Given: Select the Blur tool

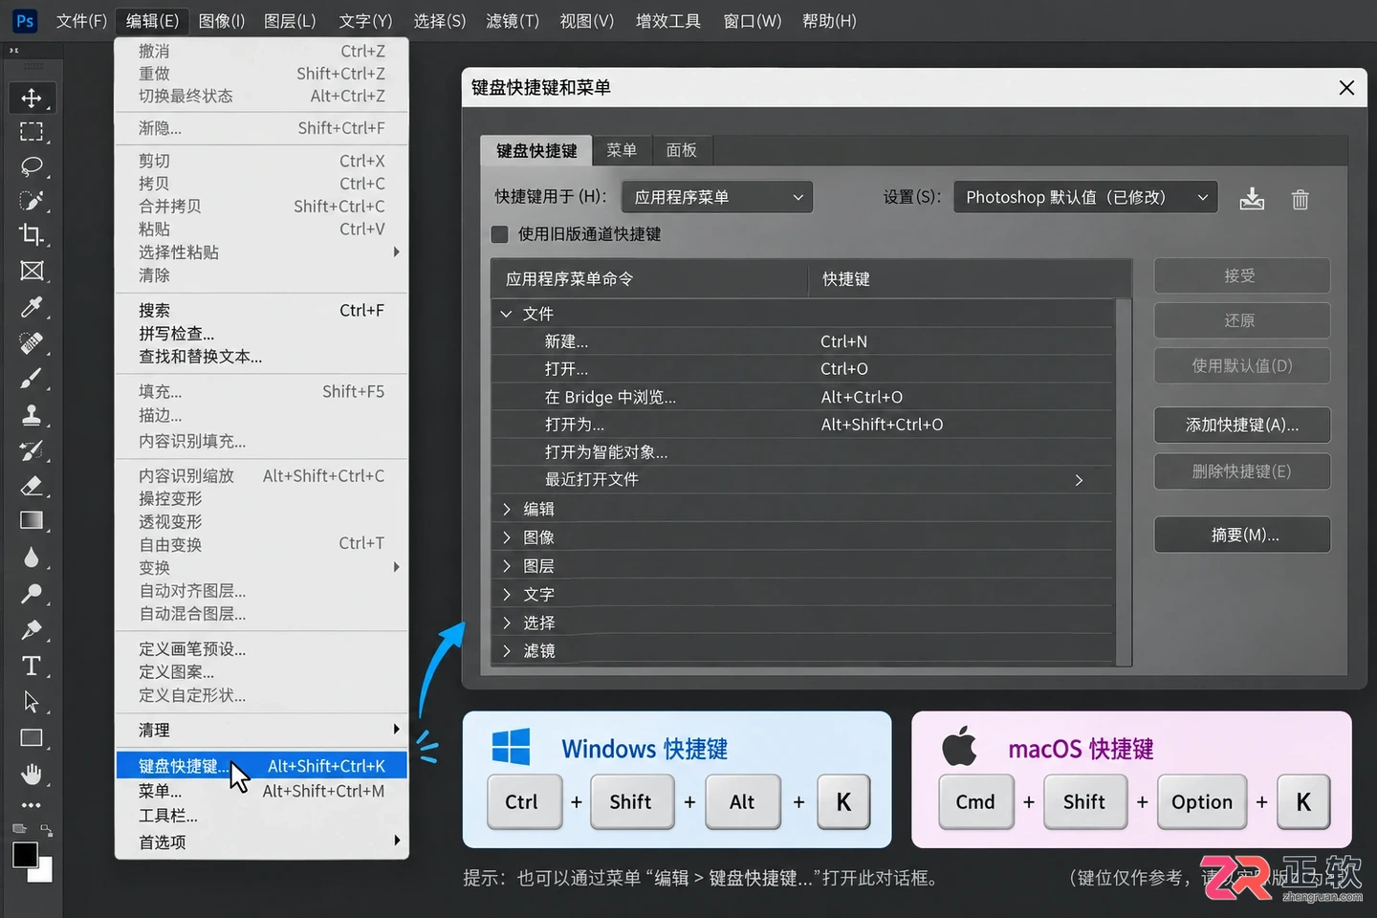Looking at the screenshot, I should 32,557.
